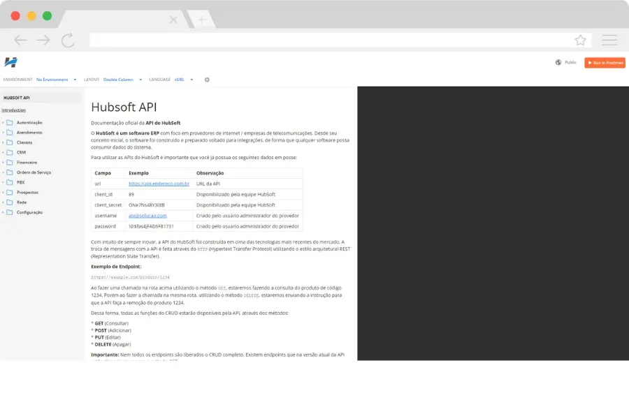Image resolution: width=629 pixels, height=393 pixels.
Task: Select Configuração in the sidebar
Action: tap(29, 213)
